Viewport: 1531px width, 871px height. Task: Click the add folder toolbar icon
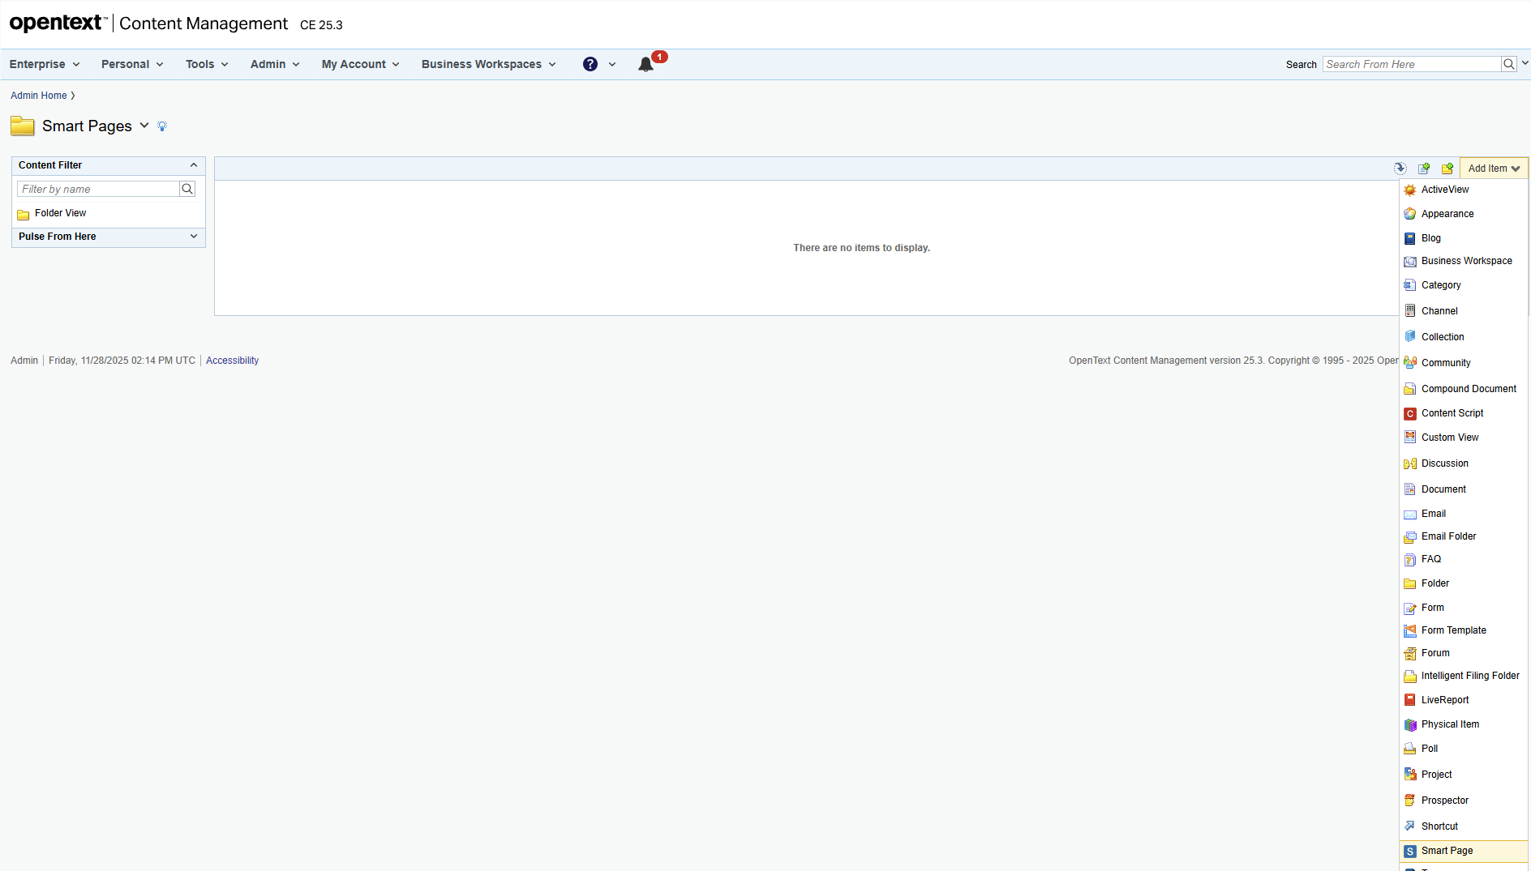1448,168
